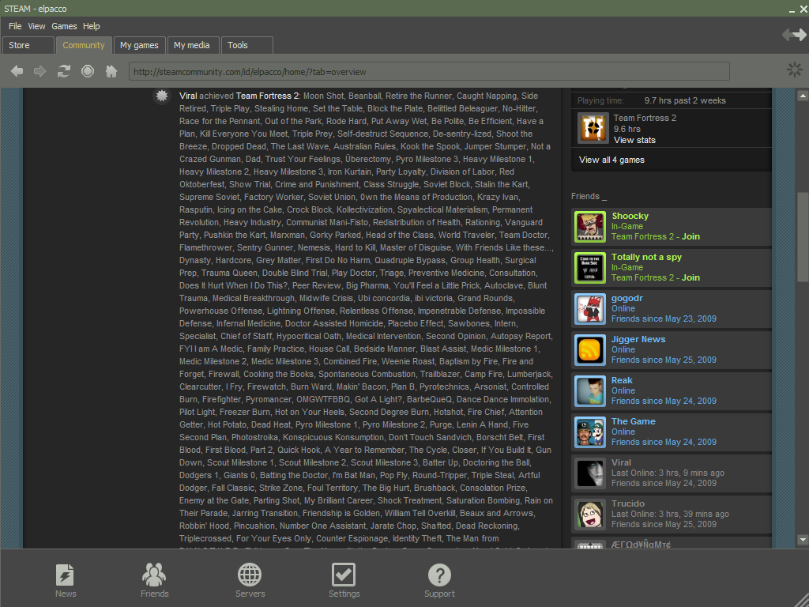Open Trucido's avatar
Image resolution: width=809 pixels, height=607 pixels.
pos(589,514)
